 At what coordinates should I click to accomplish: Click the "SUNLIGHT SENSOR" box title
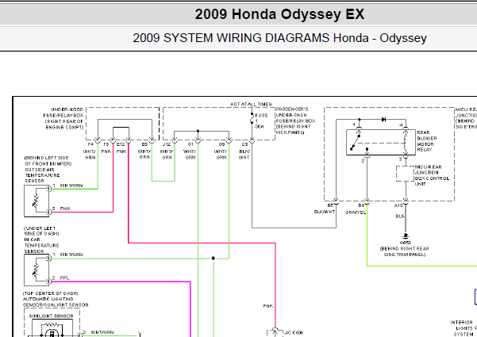coord(51,316)
